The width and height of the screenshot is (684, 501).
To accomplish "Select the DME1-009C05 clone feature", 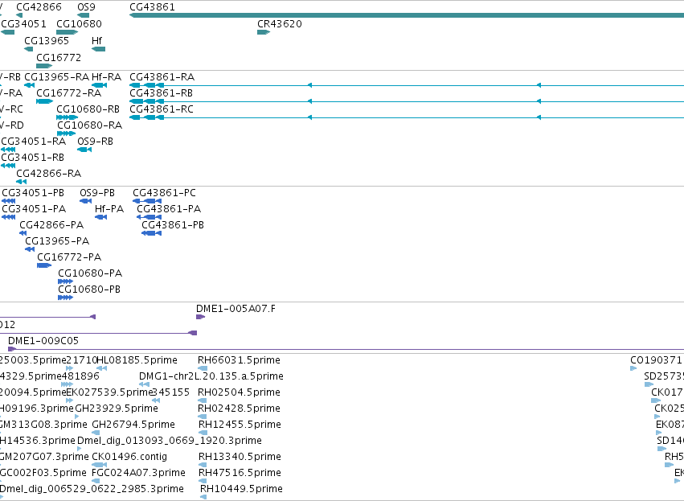I will (x=346, y=349).
